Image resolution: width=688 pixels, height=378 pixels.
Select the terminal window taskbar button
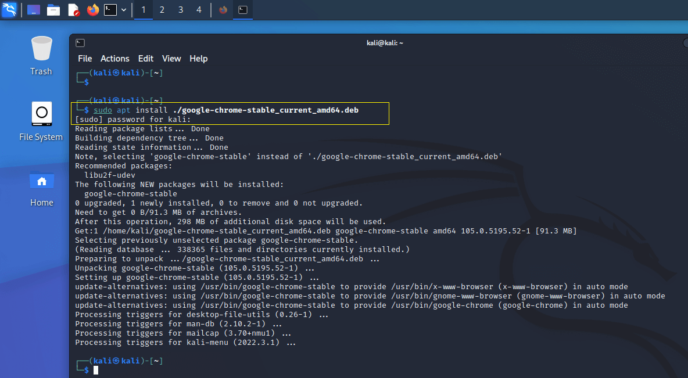[x=243, y=10]
